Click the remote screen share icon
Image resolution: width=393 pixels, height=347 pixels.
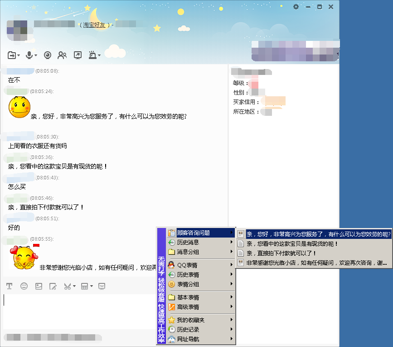(x=78, y=55)
